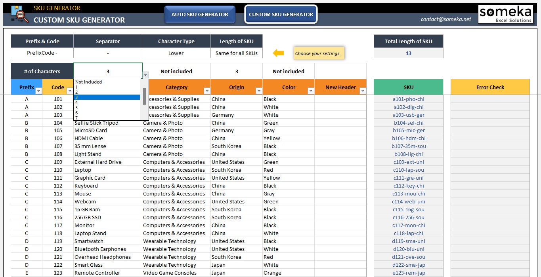The height and width of the screenshot is (277, 541).
Task: Select the SKU cell a101-pho-chi
Action: 408,99
